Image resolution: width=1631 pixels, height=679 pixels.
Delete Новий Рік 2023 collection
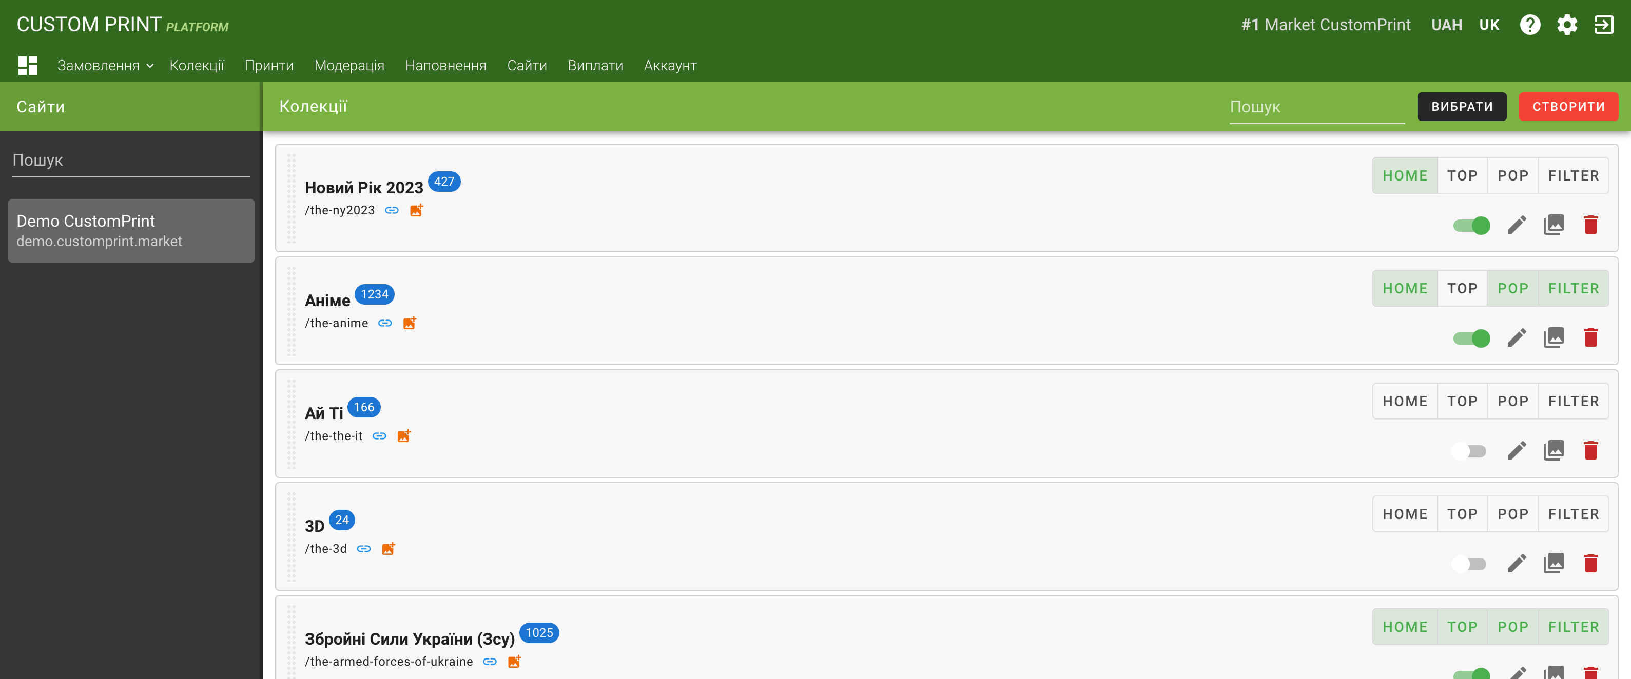1590,225
